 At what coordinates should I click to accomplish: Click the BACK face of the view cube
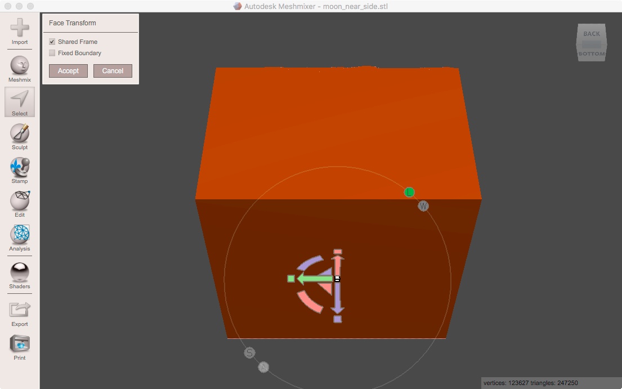coord(591,34)
